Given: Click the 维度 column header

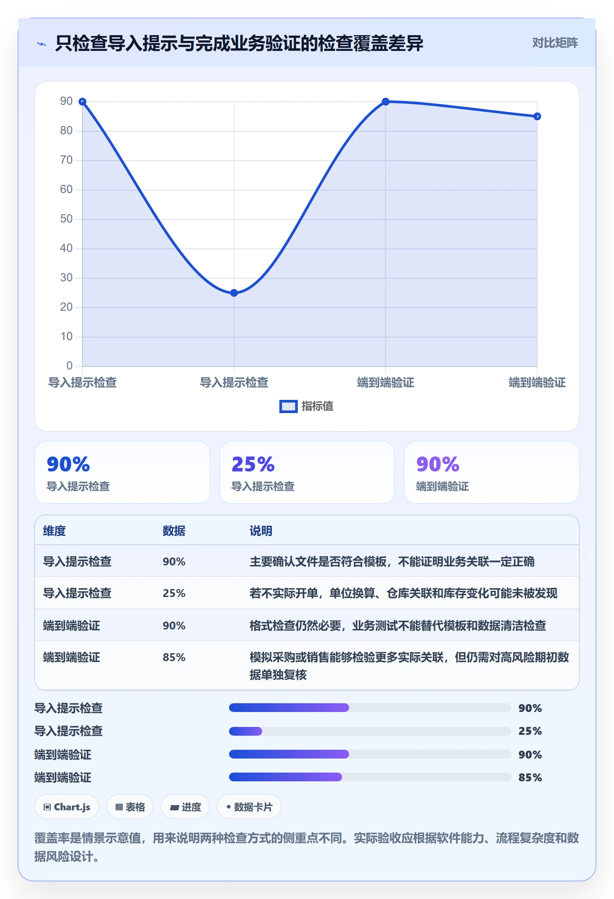Looking at the screenshot, I should coord(54,531).
